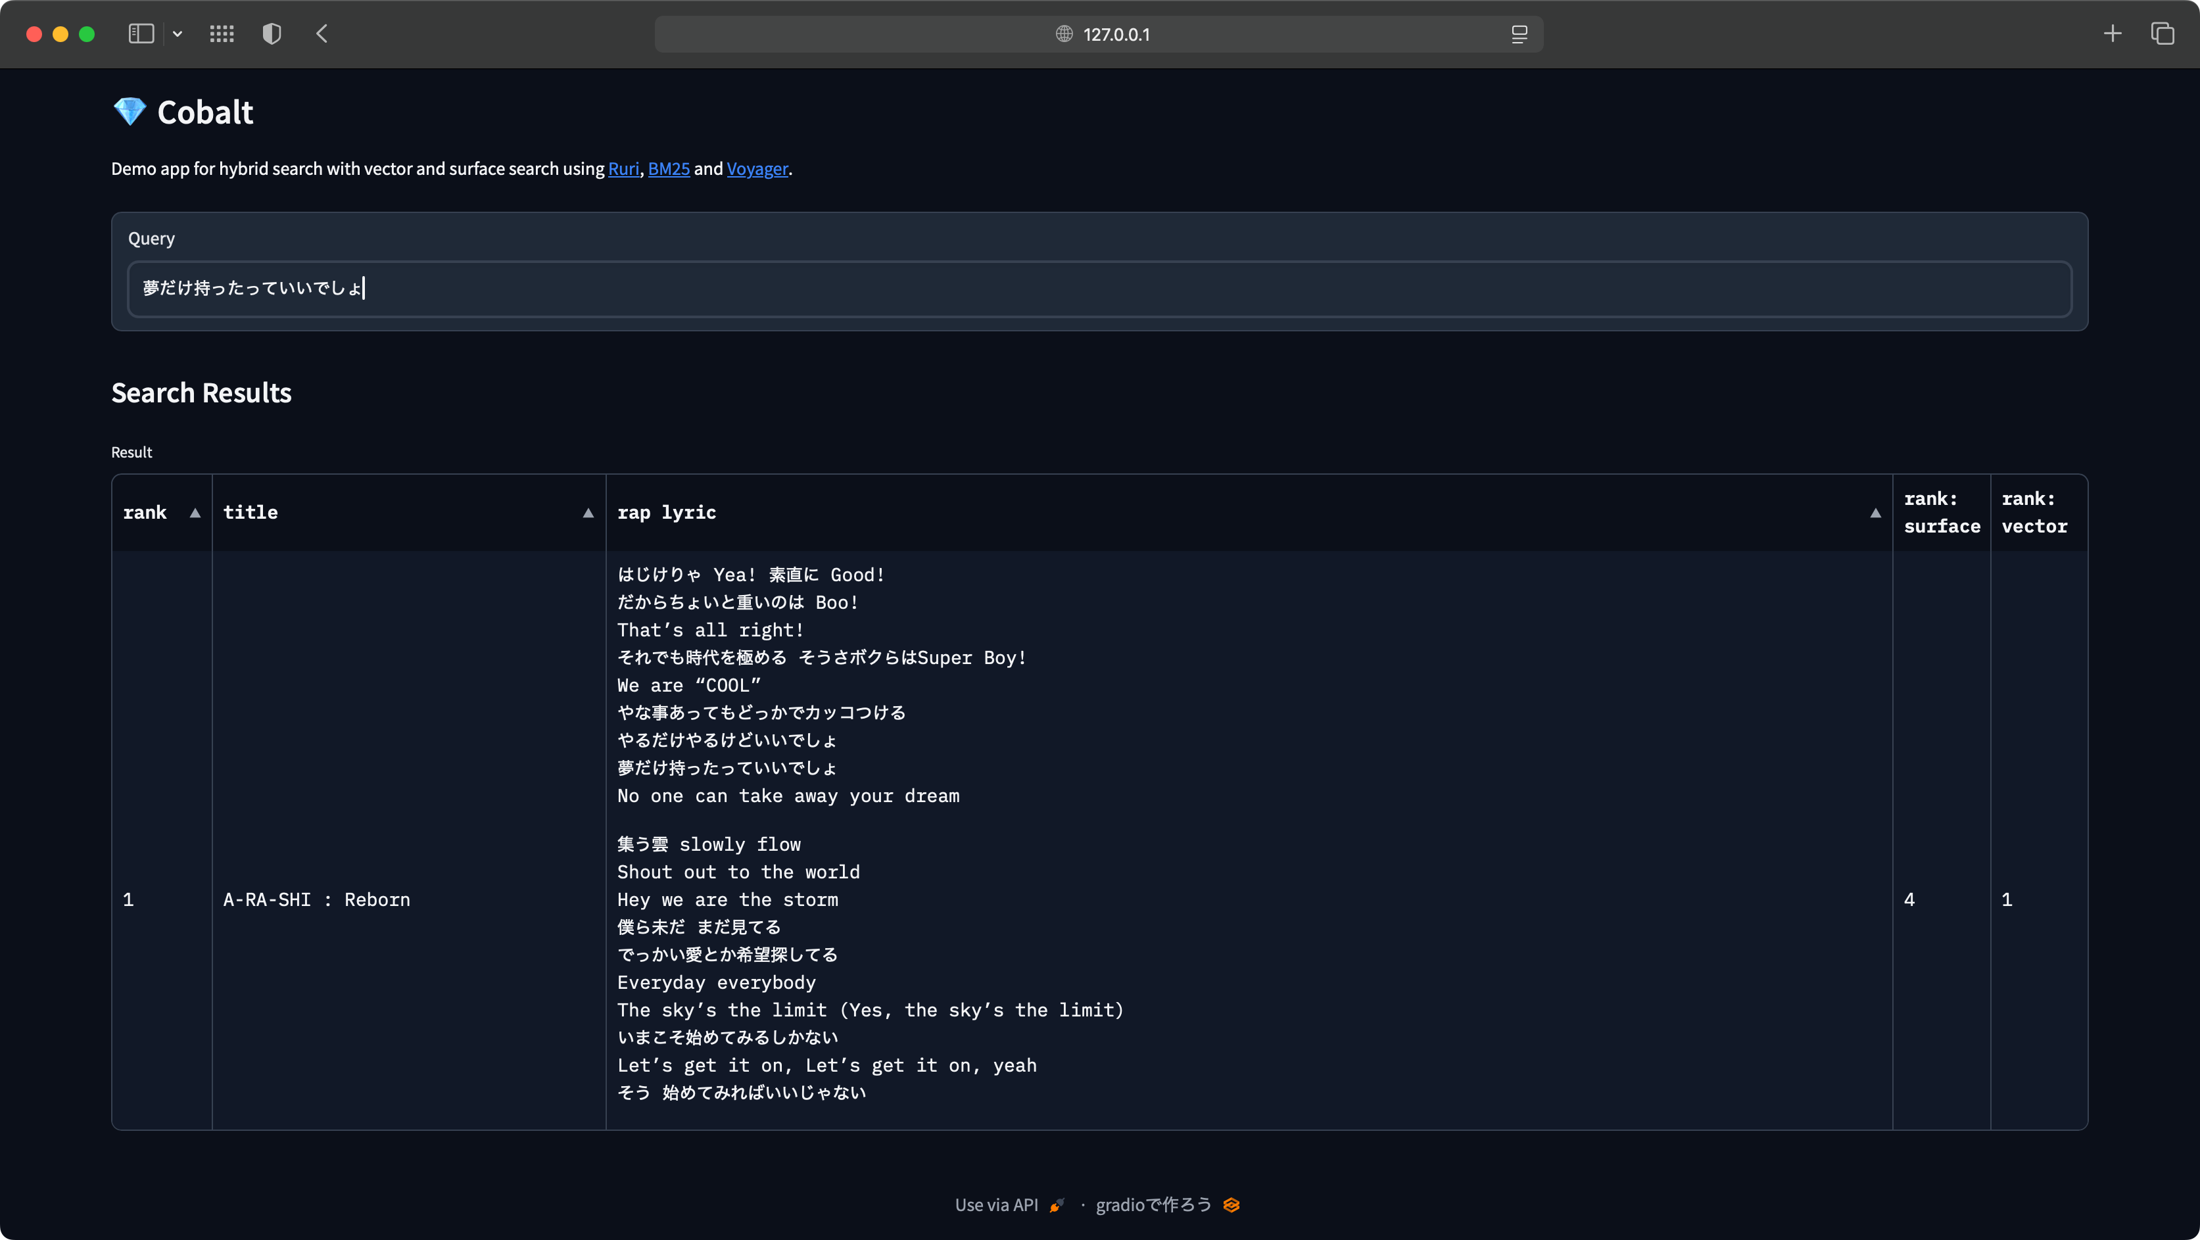
Task: Click the page appearance icon in the address bar
Action: [x=1519, y=34]
